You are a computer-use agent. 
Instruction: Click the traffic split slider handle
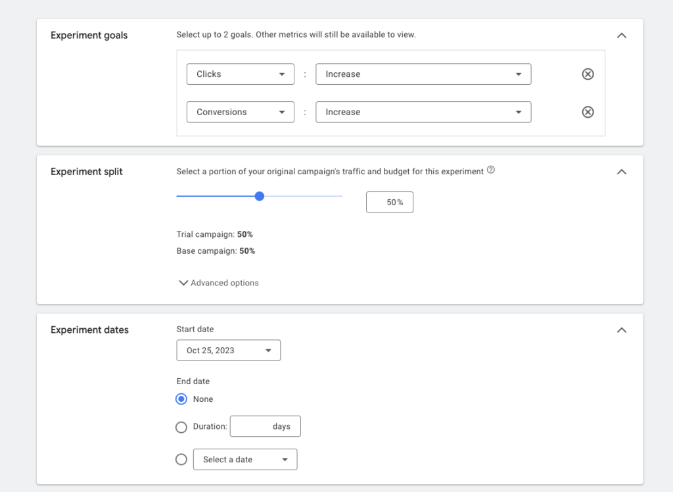(x=259, y=196)
